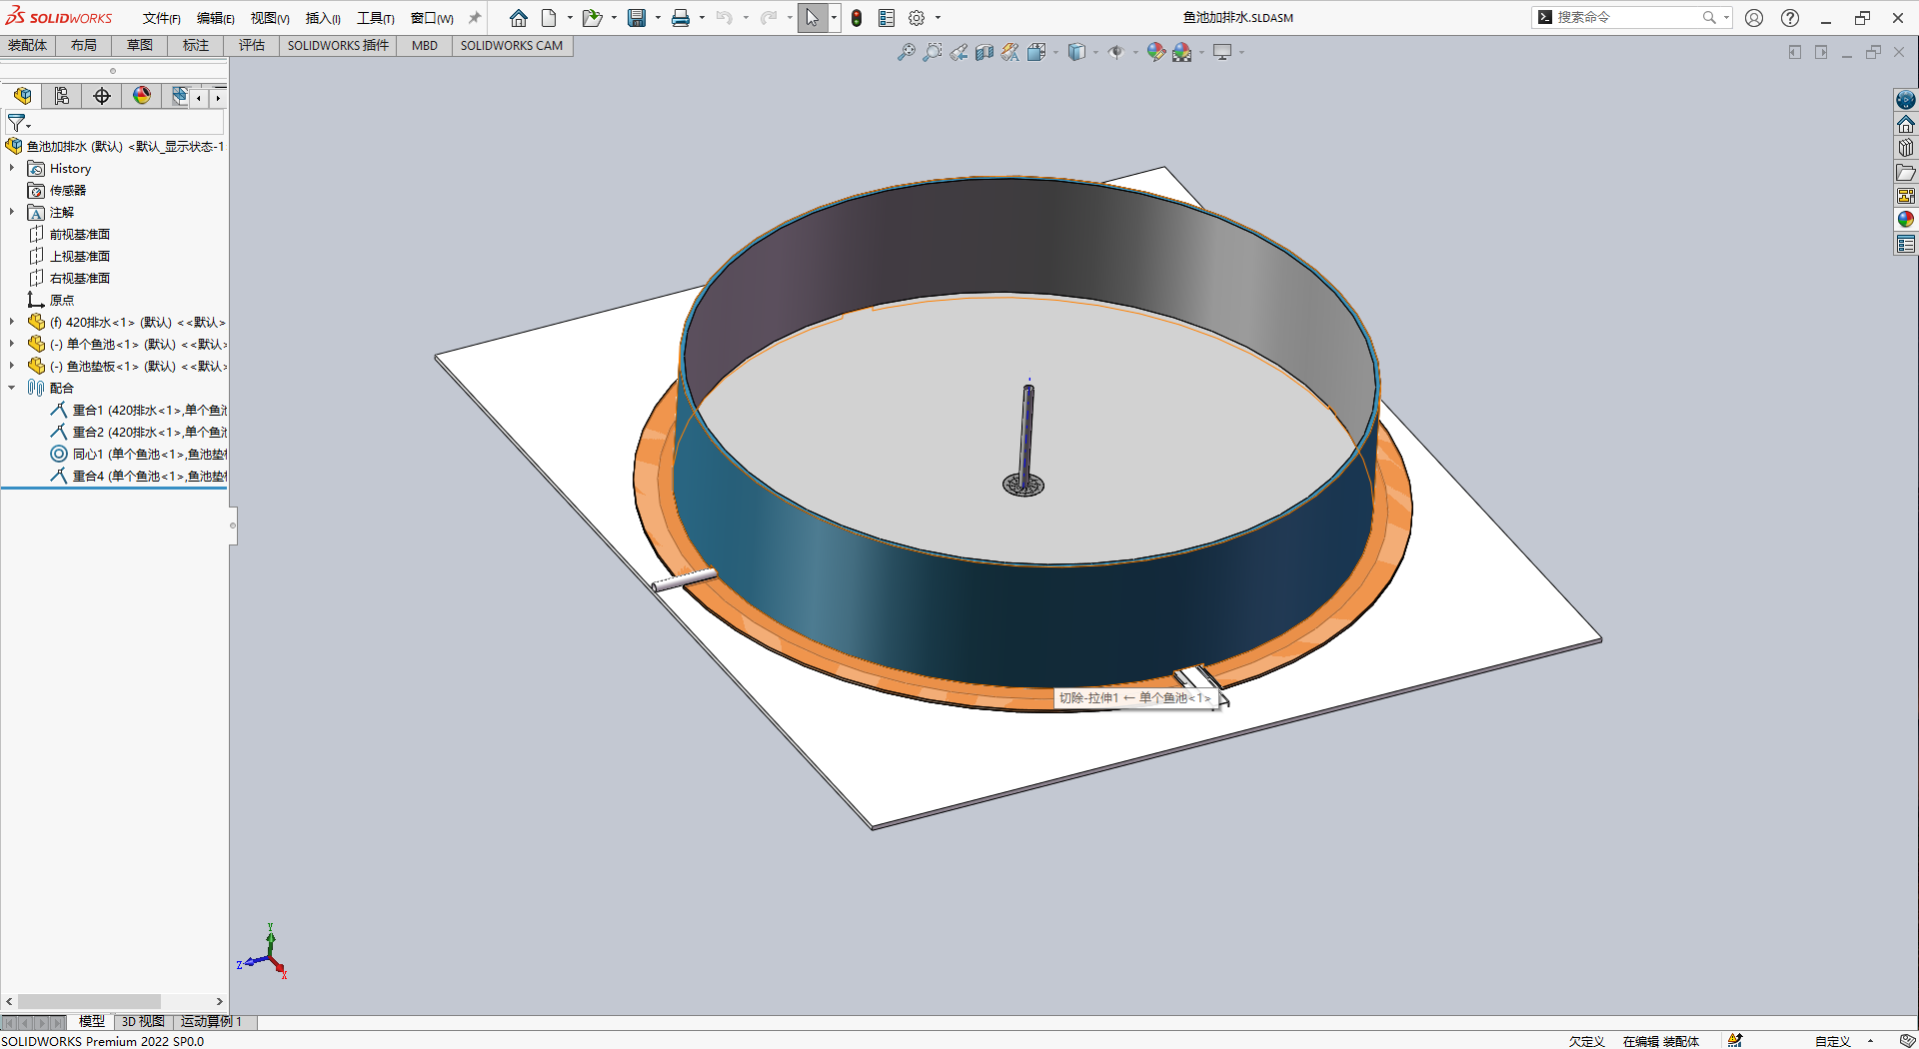Open View Palette in task pane
1919x1049 pixels.
pos(1906,196)
